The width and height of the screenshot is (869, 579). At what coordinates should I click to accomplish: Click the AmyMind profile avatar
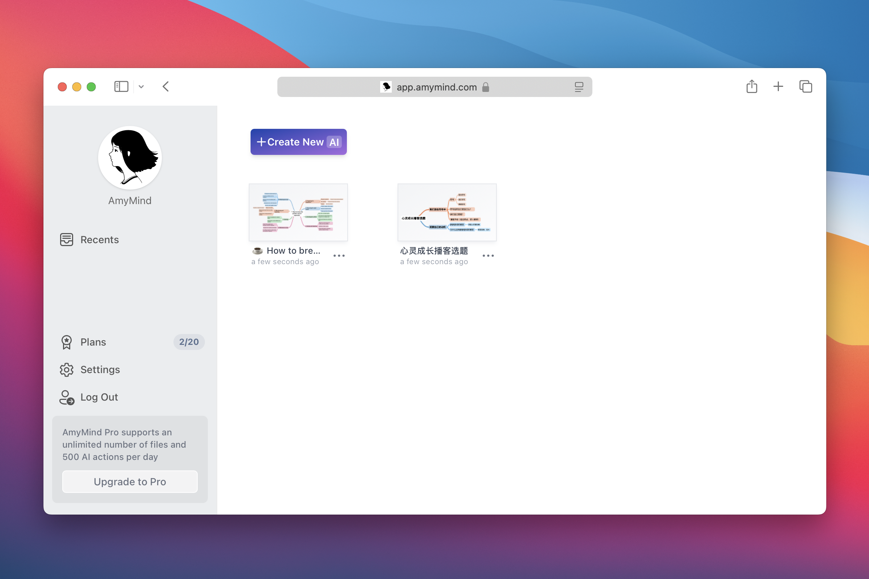[x=130, y=158]
